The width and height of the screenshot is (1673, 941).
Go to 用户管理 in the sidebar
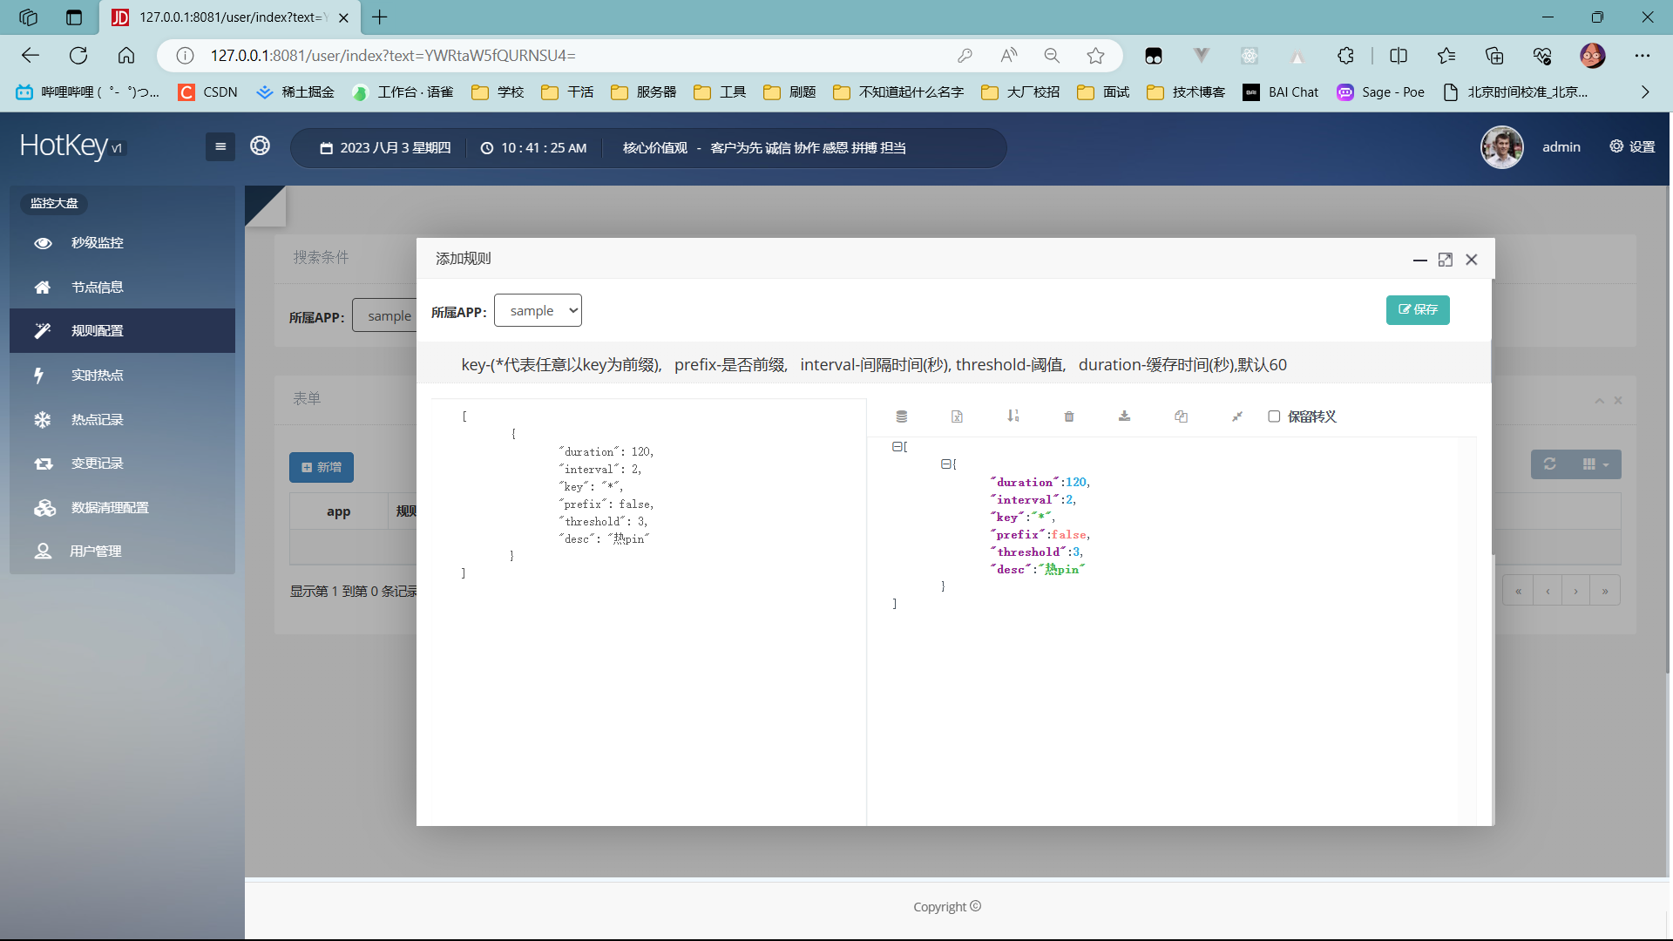click(x=95, y=551)
